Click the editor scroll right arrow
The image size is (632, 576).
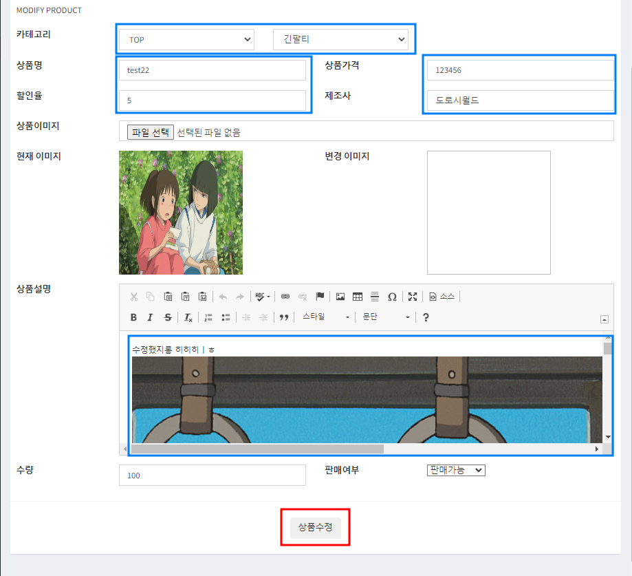(597, 449)
